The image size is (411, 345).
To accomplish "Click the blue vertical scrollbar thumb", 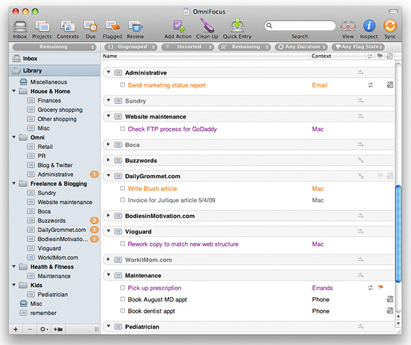I will 398,233.
